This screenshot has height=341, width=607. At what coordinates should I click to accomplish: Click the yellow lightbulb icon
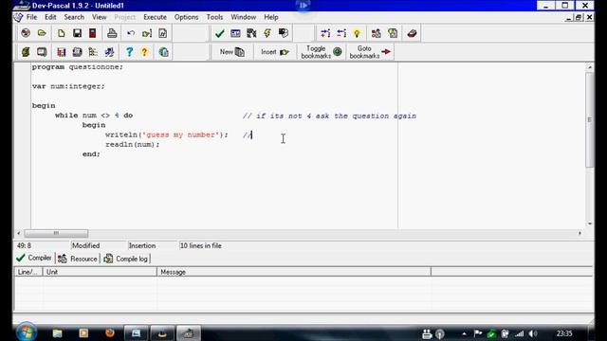357,33
